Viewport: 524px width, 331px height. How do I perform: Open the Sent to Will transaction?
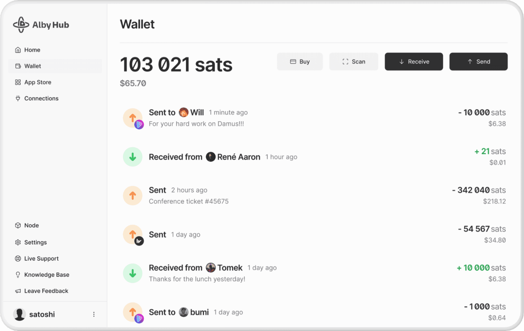click(x=314, y=118)
